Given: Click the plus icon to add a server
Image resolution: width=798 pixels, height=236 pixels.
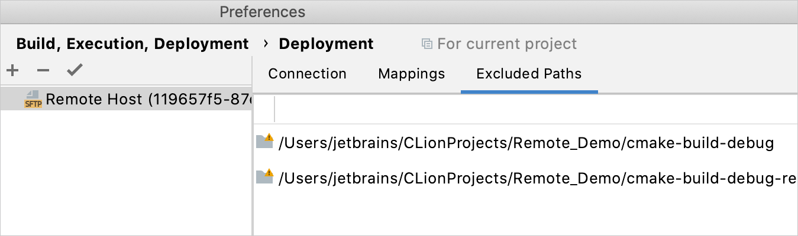Looking at the screenshot, I should [12, 71].
